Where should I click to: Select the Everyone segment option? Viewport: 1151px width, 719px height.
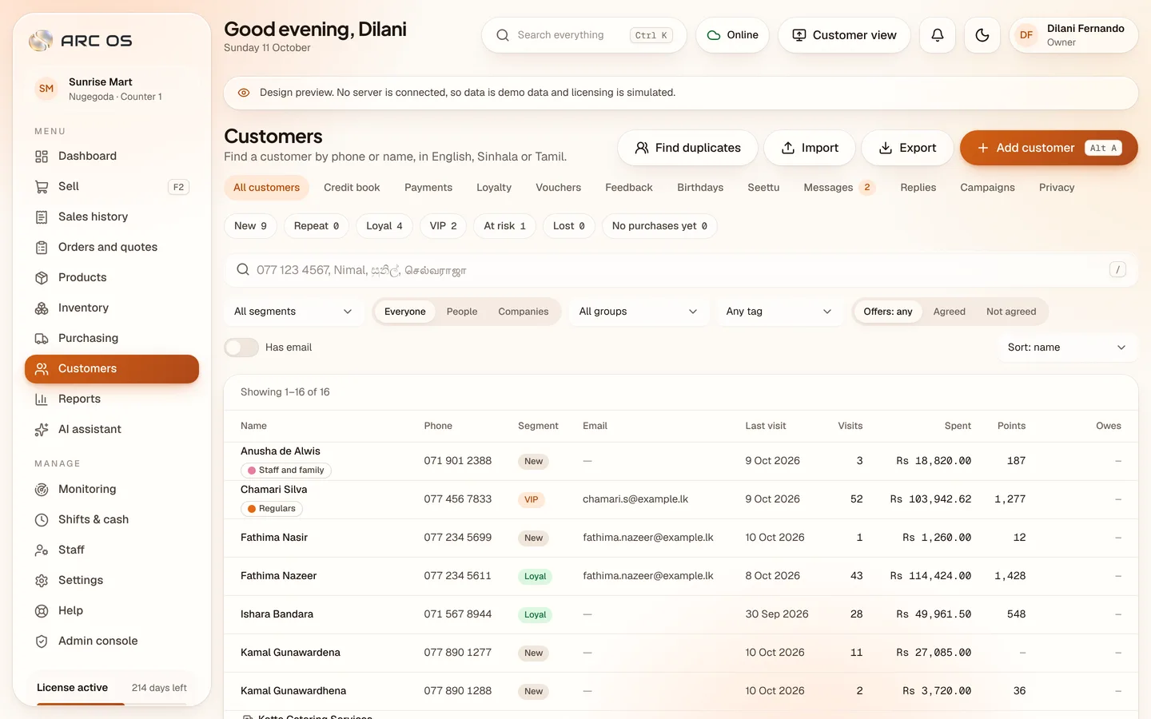pyautogui.click(x=405, y=312)
